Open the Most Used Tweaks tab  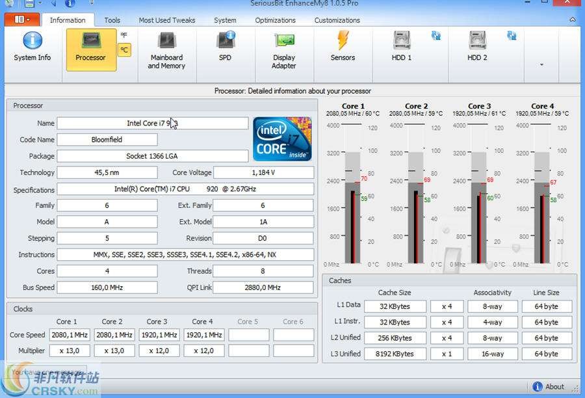point(167,20)
